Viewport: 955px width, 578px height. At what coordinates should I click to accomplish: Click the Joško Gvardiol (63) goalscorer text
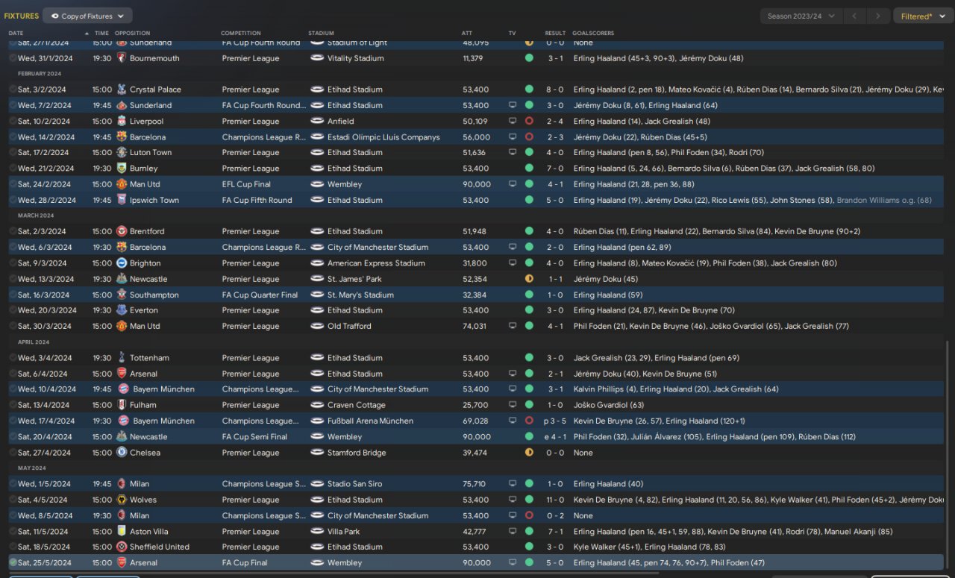pyautogui.click(x=609, y=405)
